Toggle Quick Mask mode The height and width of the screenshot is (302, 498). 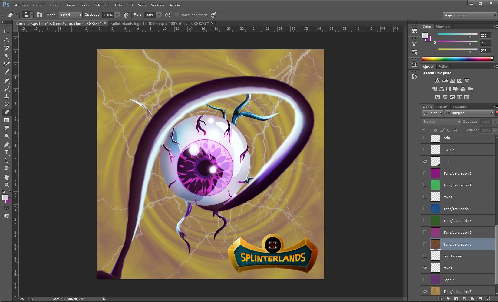coord(6,208)
